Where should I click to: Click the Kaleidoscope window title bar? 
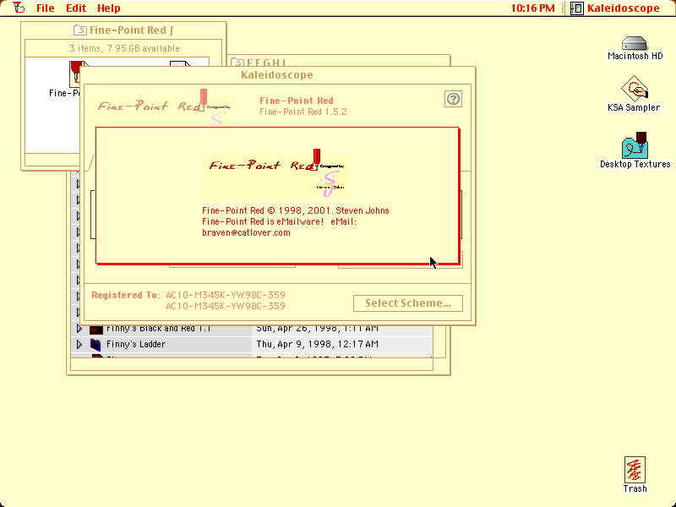tap(277, 75)
